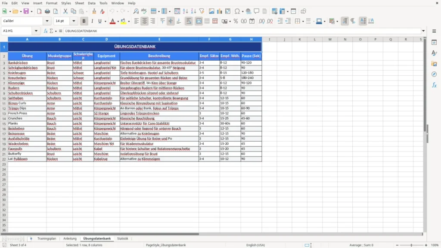Open the Sidebar Gallery icon
441x248 pixels.
coord(434,64)
